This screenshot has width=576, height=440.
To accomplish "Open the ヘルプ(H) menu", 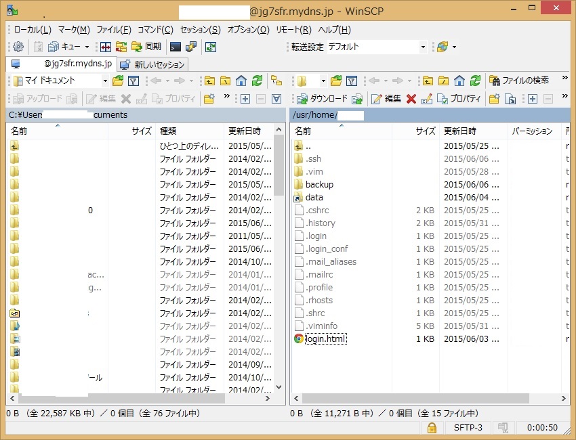I will pos(334,30).
